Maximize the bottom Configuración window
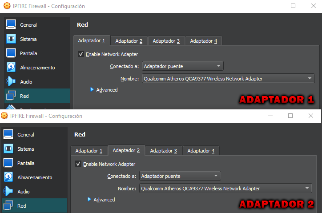Screen dimensions: 322x213 [x=290, y=116]
